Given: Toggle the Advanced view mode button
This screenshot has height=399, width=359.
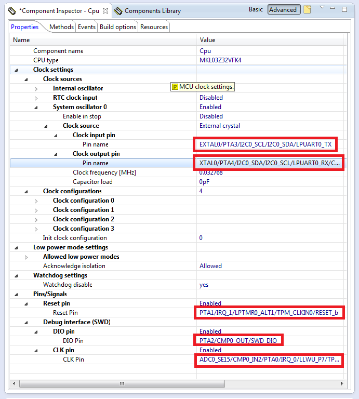Looking at the screenshot, I should coord(284,10).
